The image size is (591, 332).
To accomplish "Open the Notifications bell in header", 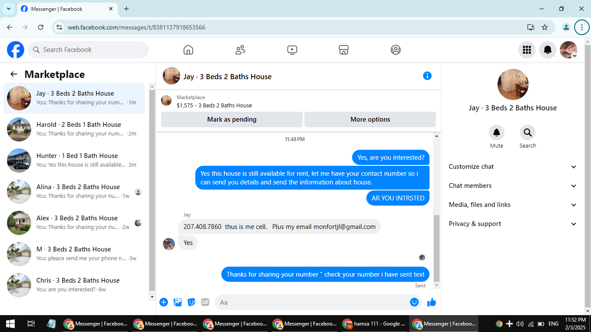I will 548,50.
